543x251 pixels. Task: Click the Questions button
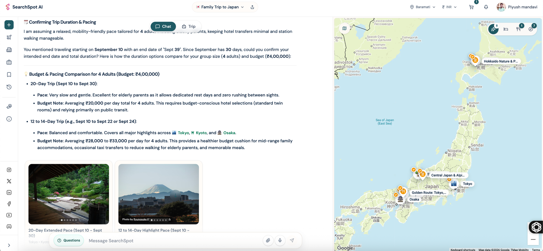coord(69,240)
